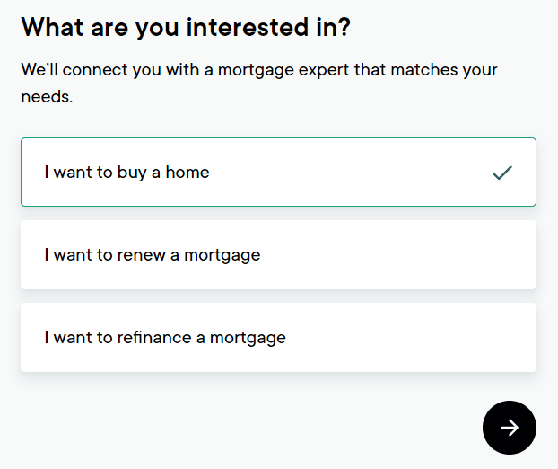Tap the white arrow inside the black circle

click(x=509, y=428)
